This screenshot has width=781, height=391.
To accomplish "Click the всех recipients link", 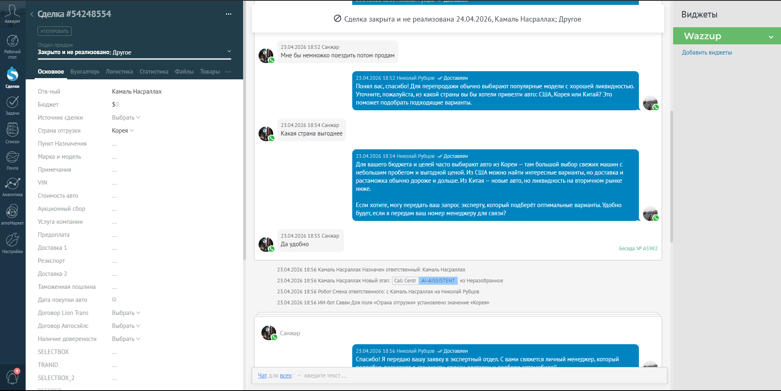I will click(285, 376).
